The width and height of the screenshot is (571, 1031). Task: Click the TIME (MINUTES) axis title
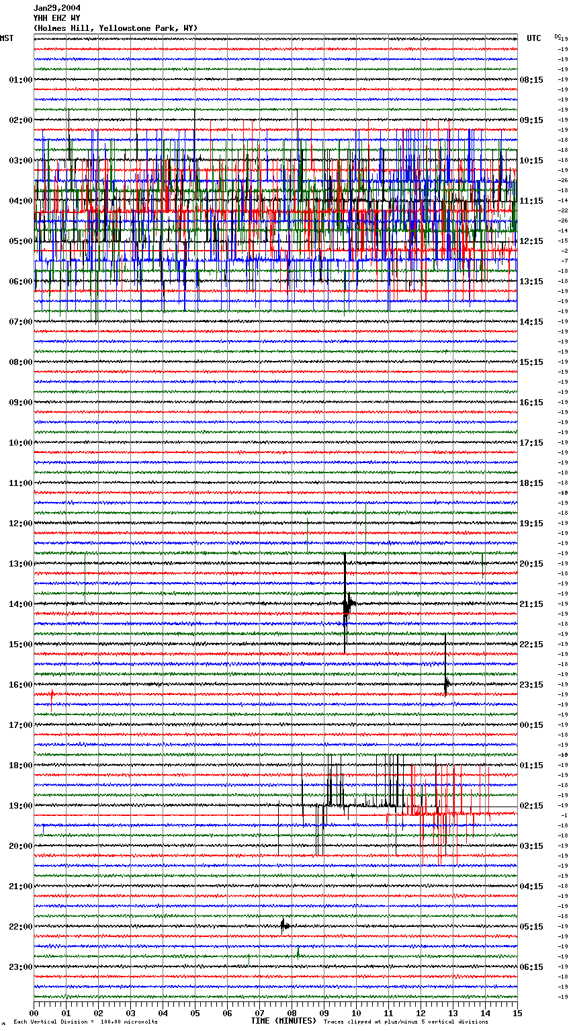283,1021
